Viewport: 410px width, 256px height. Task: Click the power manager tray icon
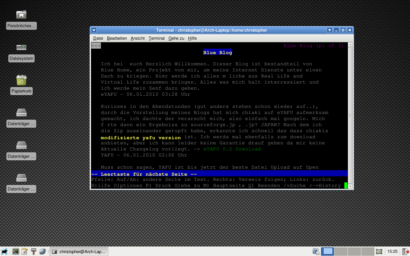point(316,252)
